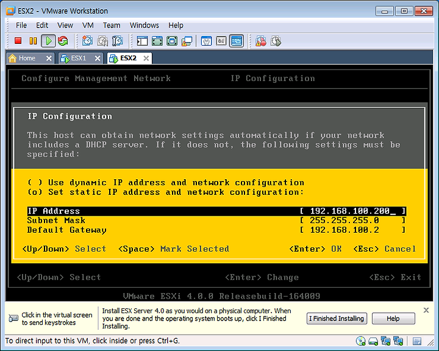The height and width of the screenshot is (351, 439).
Task: Click the Esc Exit text at bottom
Action: 395,277
